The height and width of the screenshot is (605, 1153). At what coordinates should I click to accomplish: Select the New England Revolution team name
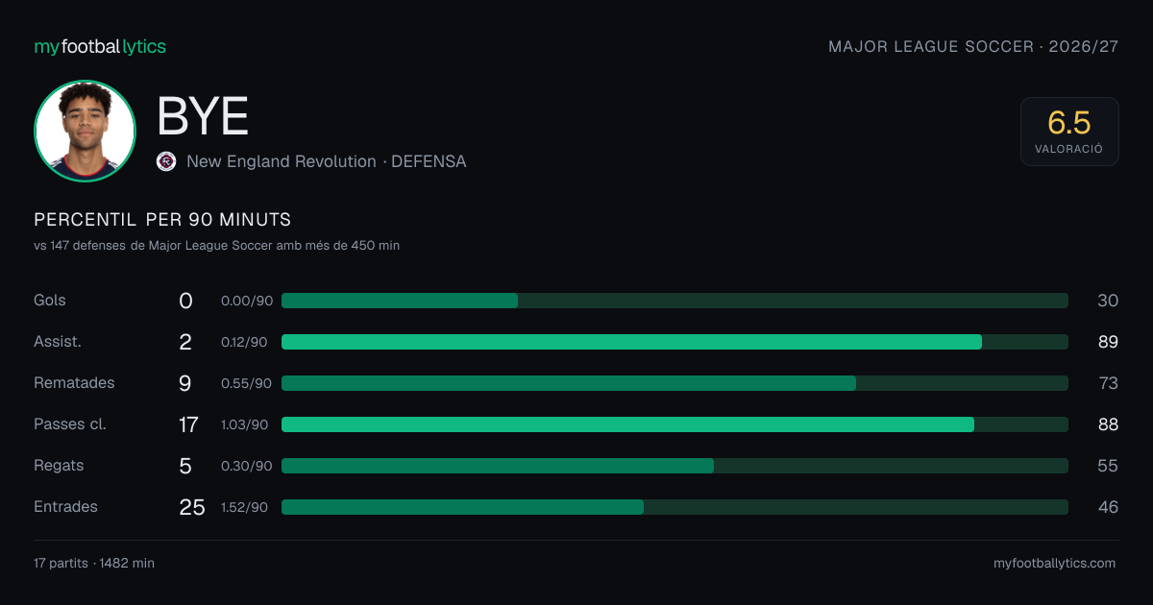(282, 161)
